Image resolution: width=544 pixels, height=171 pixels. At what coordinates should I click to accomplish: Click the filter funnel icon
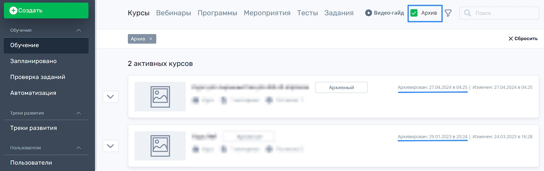(448, 13)
